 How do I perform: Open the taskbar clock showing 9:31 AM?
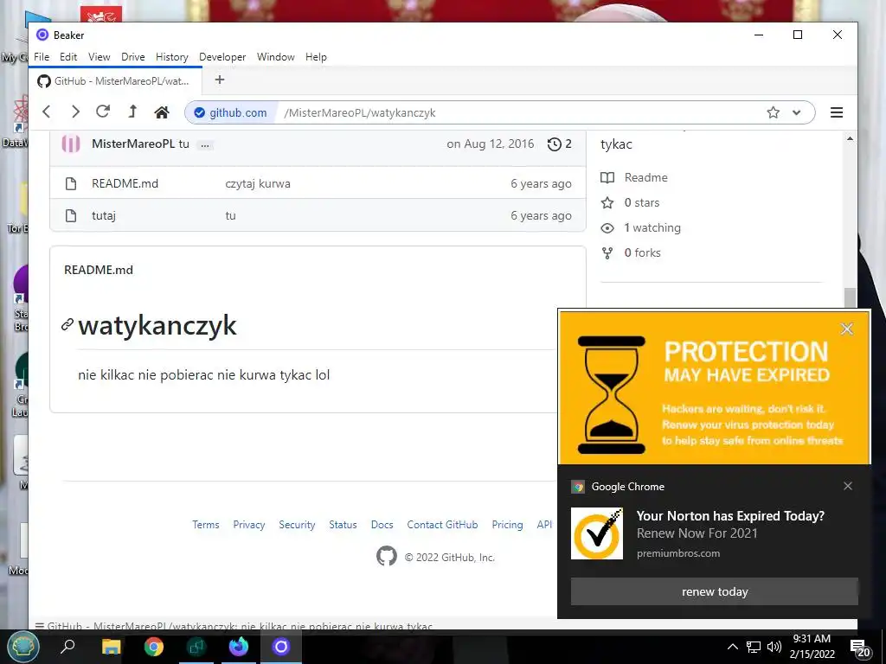coord(812,647)
